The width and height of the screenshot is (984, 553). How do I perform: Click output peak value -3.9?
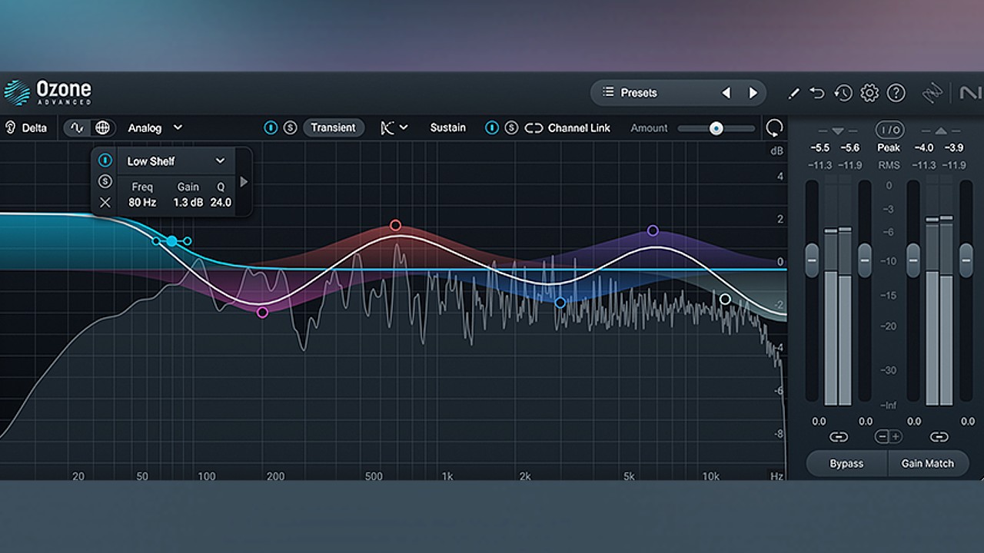pyautogui.click(x=953, y=147)
